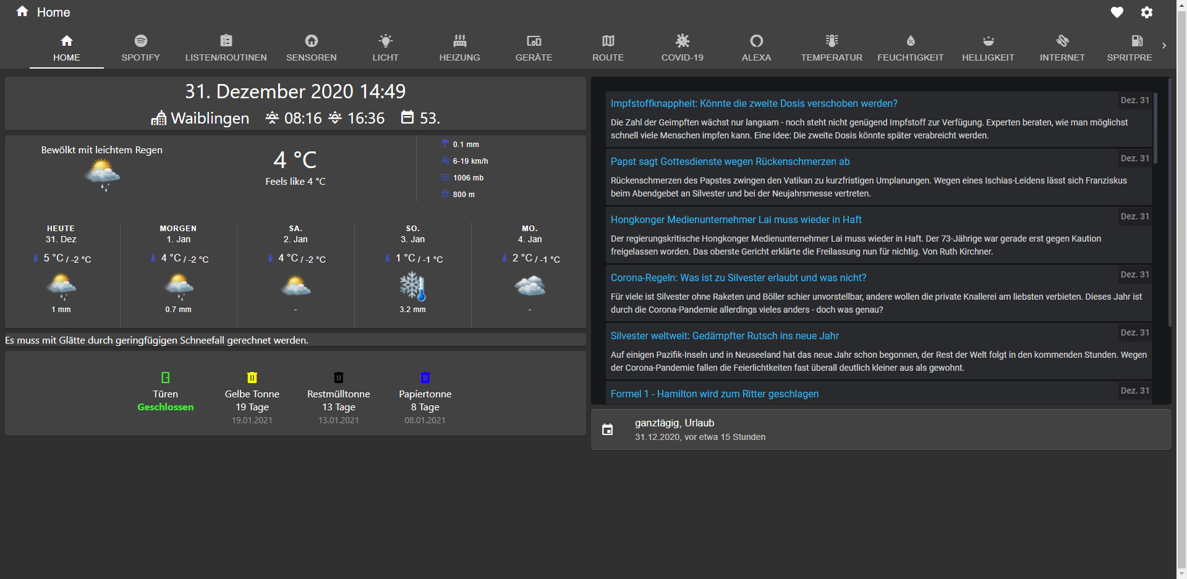
Task: Click Monday 4. Jan cloudy icon
Action: point(530,286)
